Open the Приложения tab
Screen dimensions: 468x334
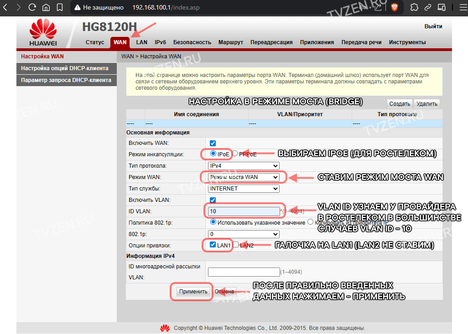(x=317, y=42)
